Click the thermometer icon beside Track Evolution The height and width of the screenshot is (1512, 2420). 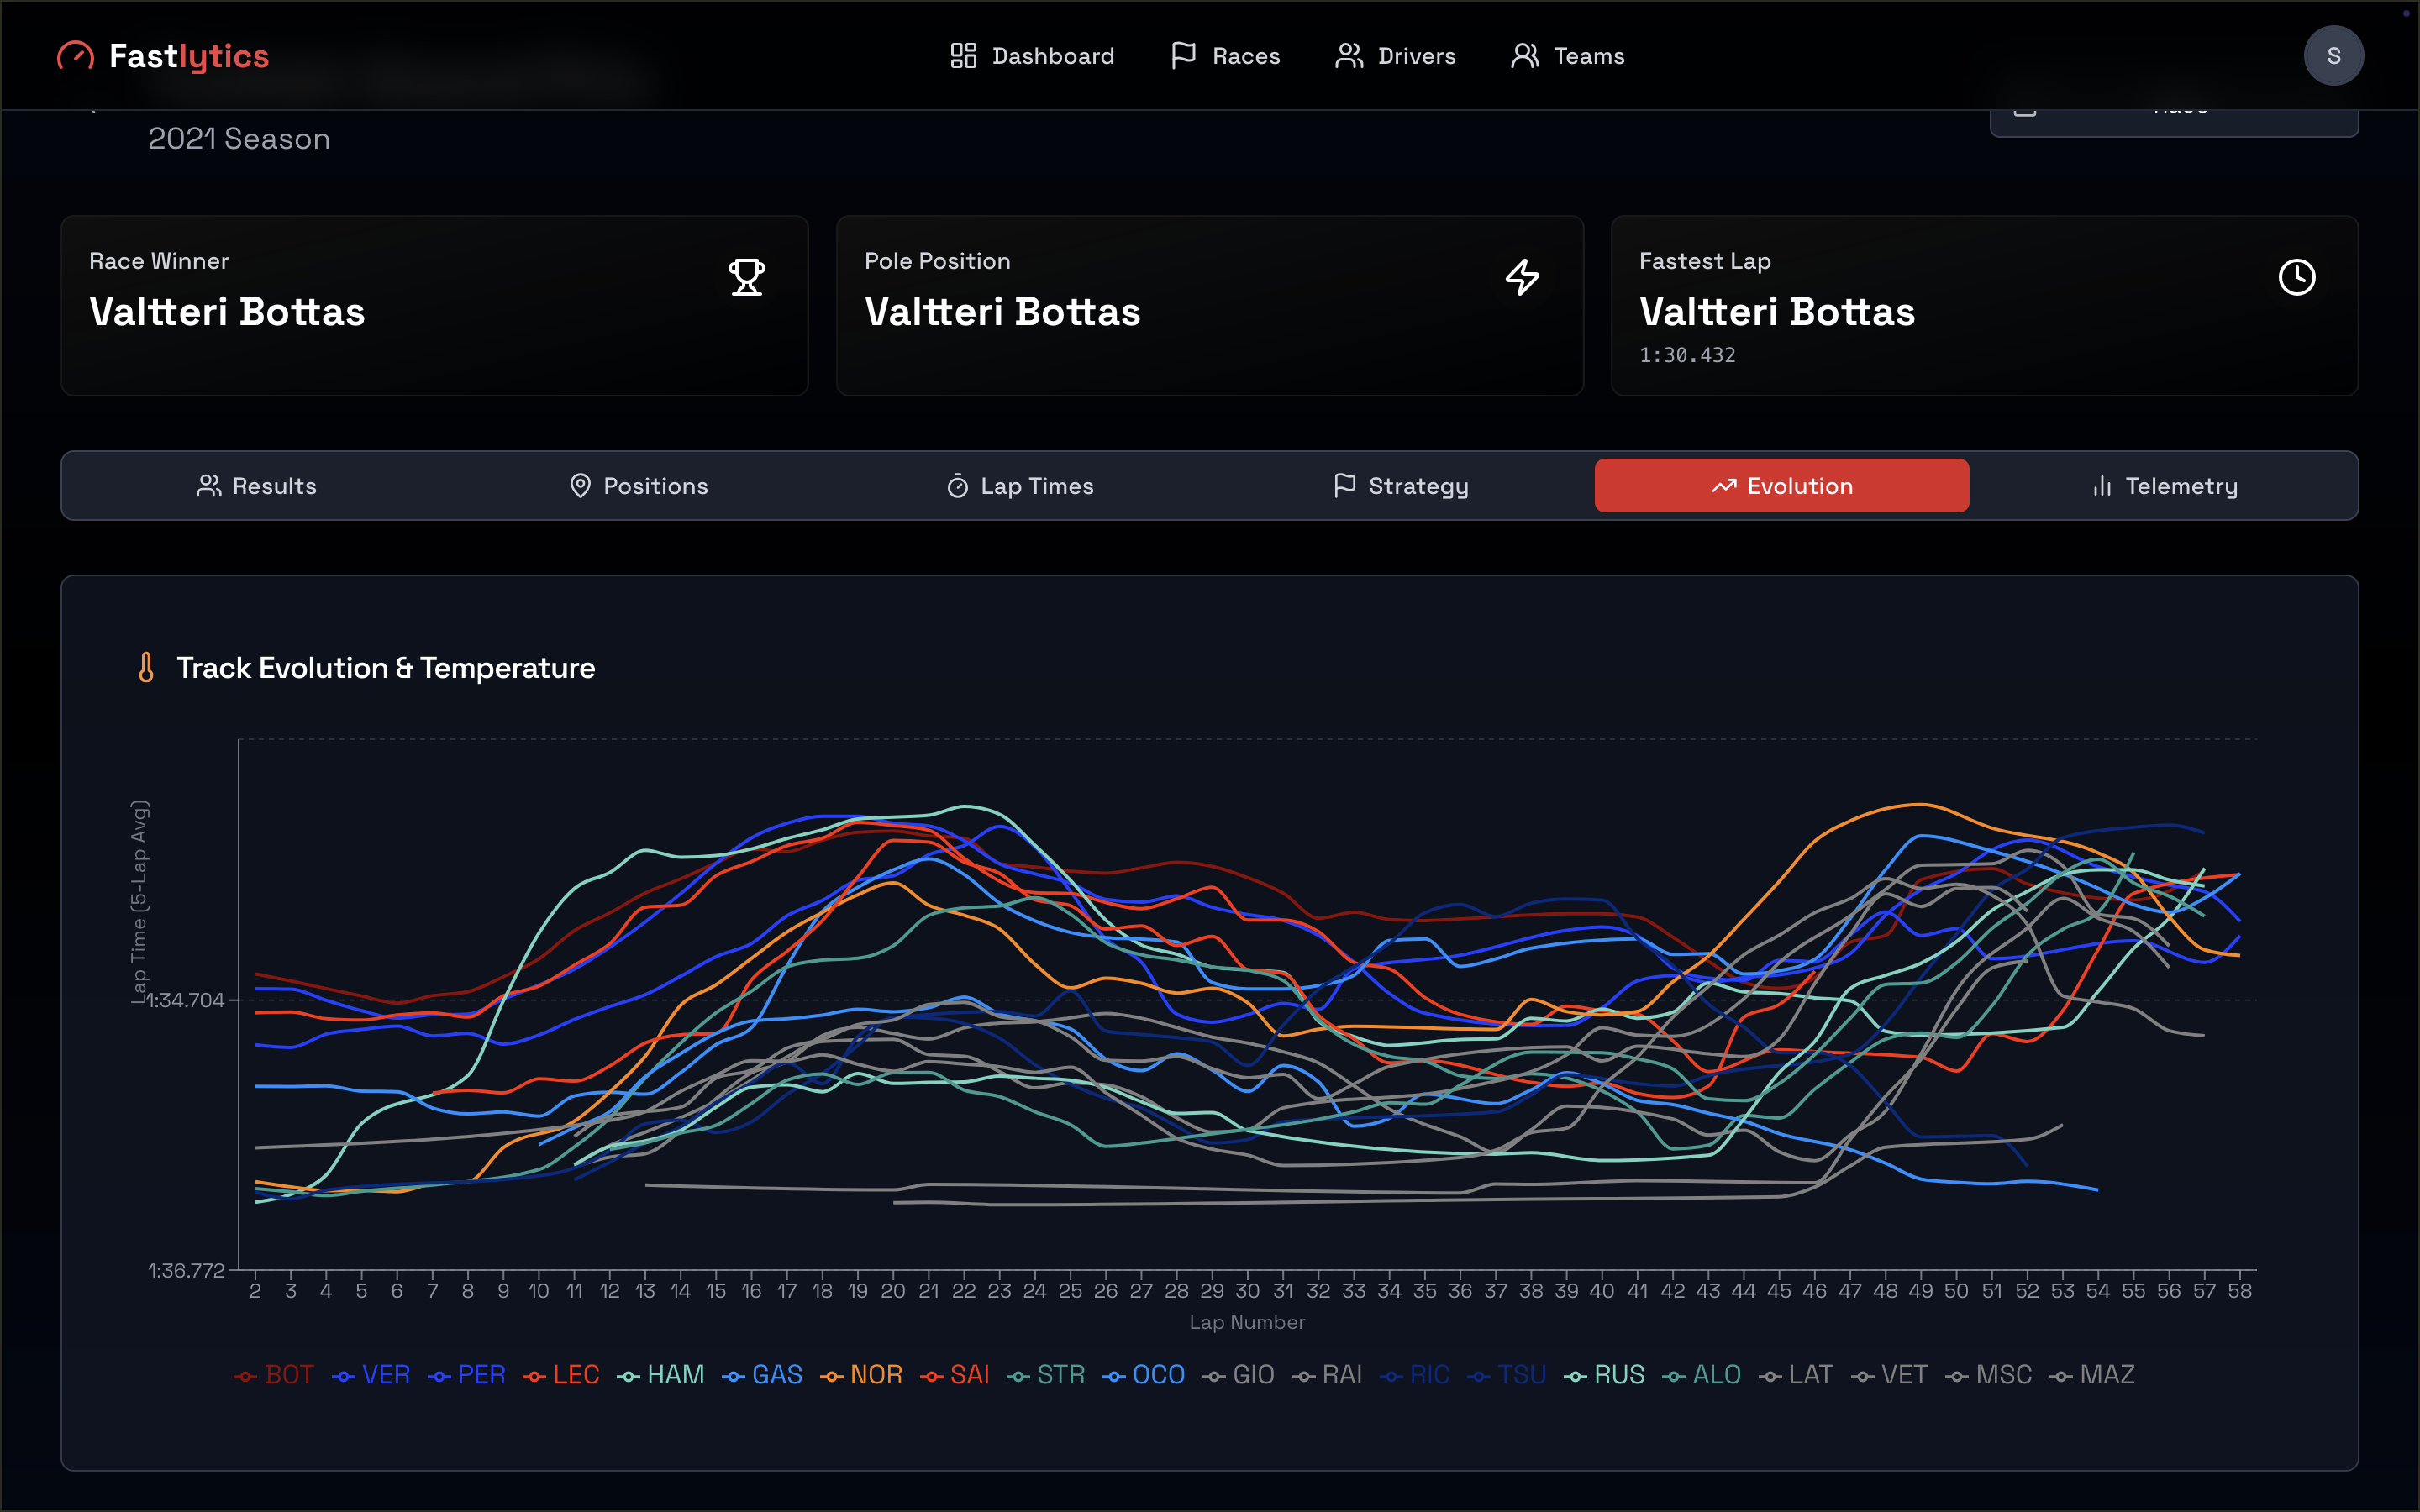tap(146, 667)
